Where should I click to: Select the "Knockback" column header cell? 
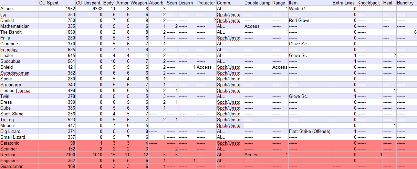tap(369, 3)
